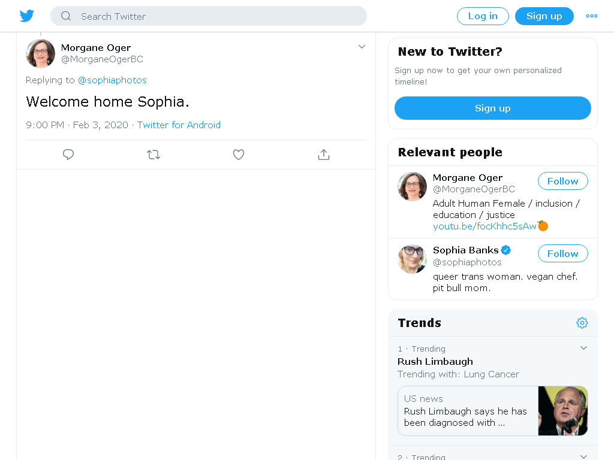The image size is (614, 460).
Task: Click Sign up in the header
Action: click(544, 16)
